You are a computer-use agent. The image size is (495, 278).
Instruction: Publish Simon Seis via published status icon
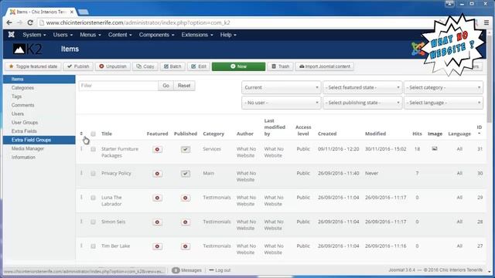coord(186,222)
